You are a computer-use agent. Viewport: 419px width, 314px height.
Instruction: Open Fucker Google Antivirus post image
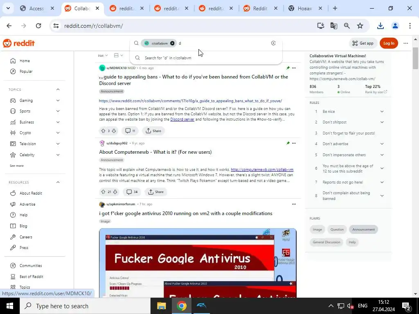coord(198,263)
